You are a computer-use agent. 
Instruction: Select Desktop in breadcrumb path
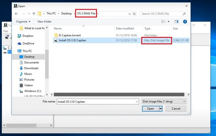click(66, 14)
